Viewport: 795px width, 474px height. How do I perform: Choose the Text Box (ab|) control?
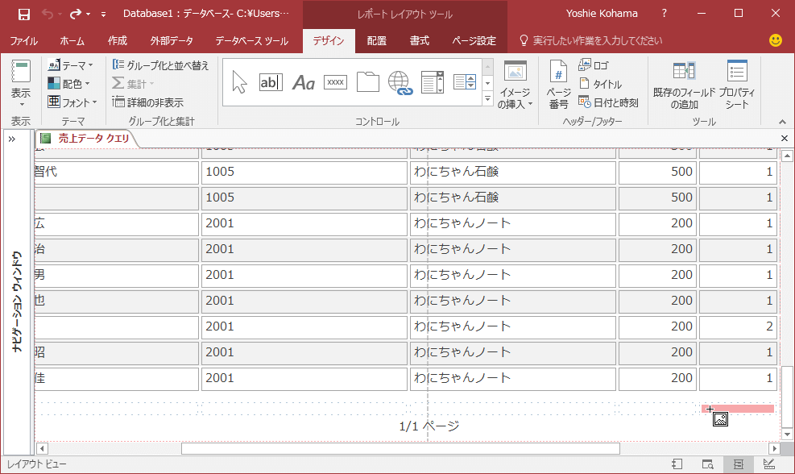[x=271, y=82]
